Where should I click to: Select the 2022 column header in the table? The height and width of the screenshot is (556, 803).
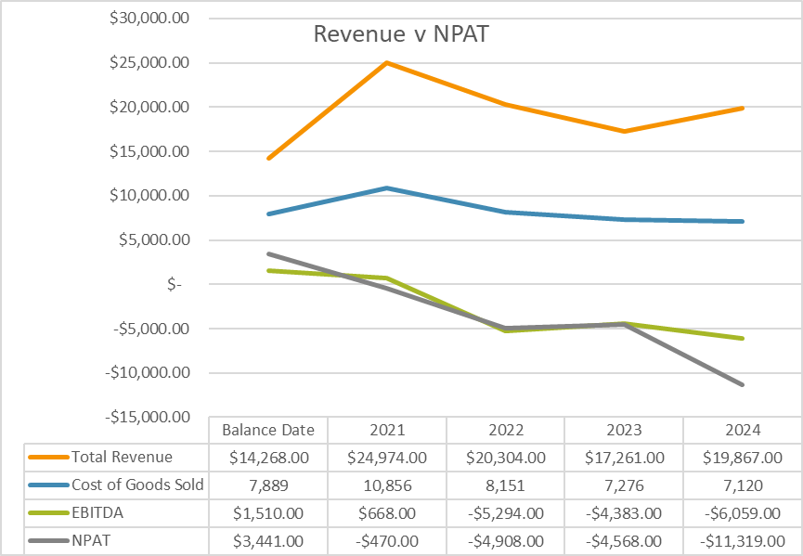tap(505, 430)
